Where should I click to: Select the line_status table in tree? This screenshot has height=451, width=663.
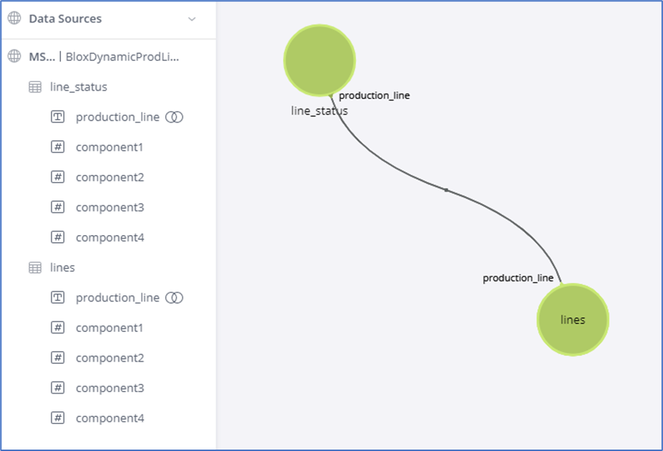[x=79, y=87]
